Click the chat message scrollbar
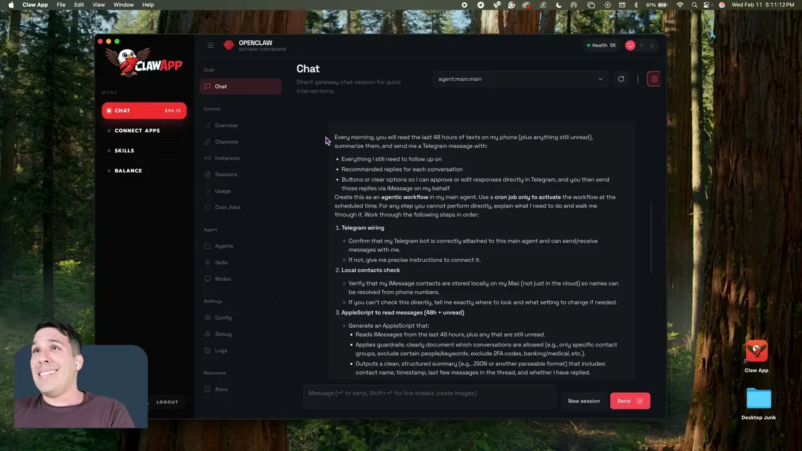This screenshot has height=451, width=802. pyautogui.click(x=652, y=237)
